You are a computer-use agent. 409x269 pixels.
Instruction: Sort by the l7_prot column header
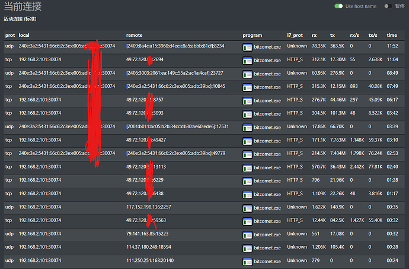(x=295, y=35)
